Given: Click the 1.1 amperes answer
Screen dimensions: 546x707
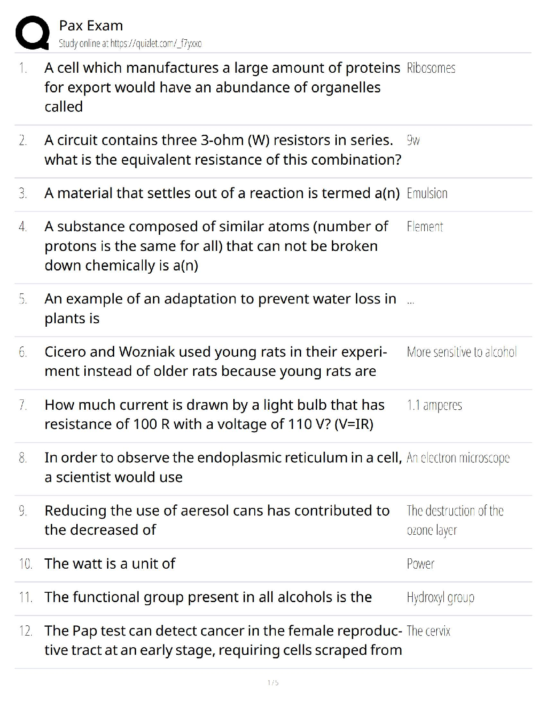Looking at the screenshot, I should 434,405.
